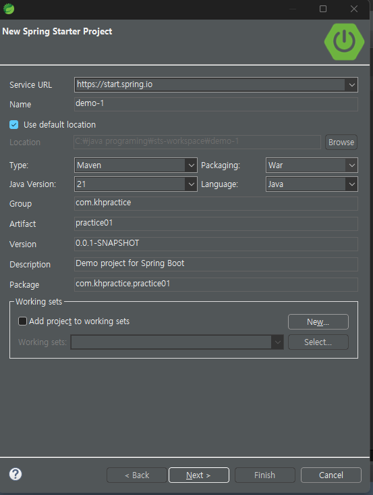Click the Spring Boot power logo
373x495 pixels.
(x=344, y=42)
